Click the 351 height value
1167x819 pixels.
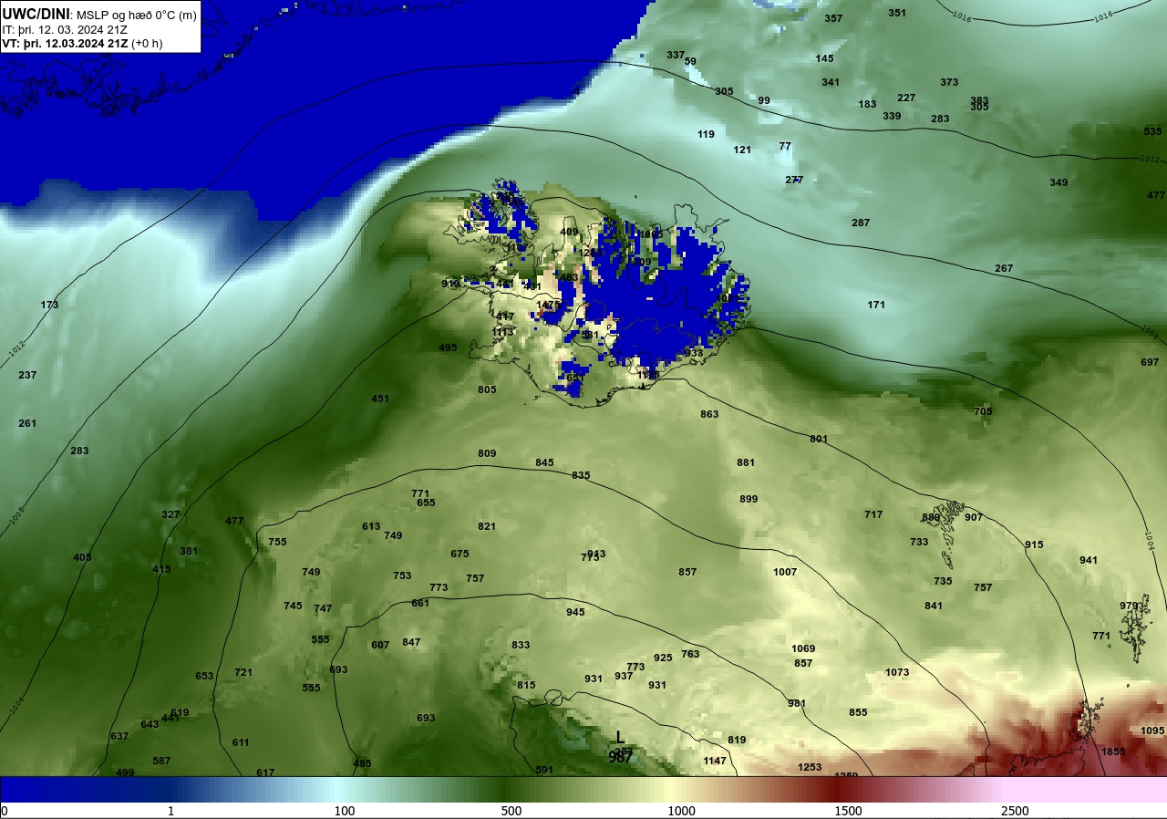click(x=897, y=13)
